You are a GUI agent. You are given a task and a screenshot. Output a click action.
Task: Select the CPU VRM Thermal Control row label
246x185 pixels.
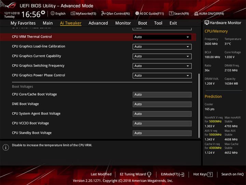[32, 37]
